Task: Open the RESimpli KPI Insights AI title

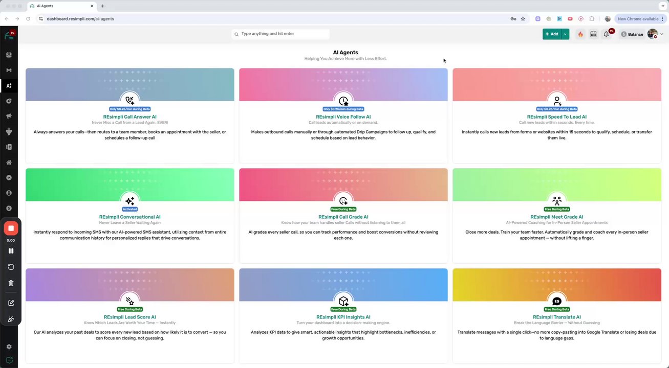Action: (343, 317)
